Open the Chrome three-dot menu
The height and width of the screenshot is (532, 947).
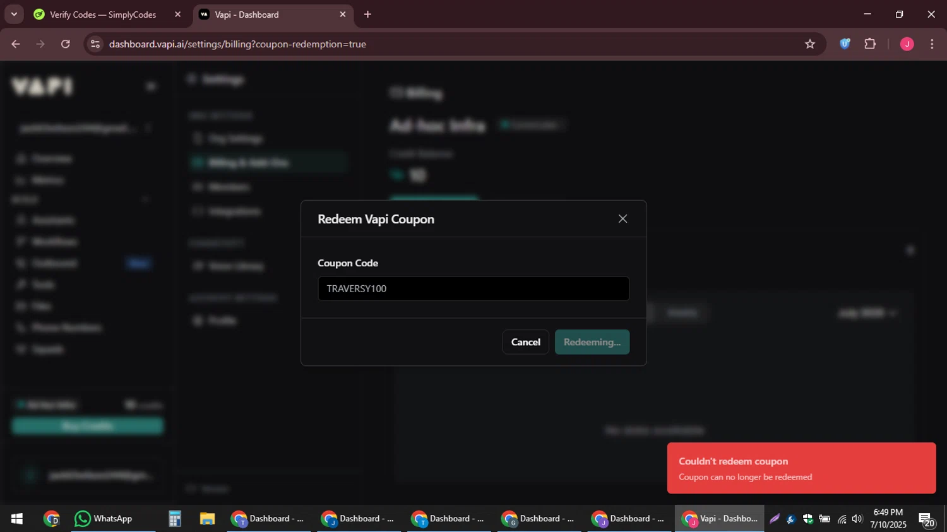(x=932, y=44)
